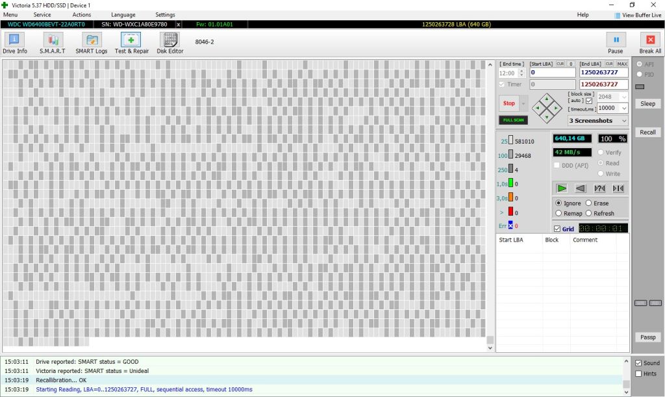Click the up arrow on the diamond navigator
This screenshot has height=397, width=665.
point(547,99)
